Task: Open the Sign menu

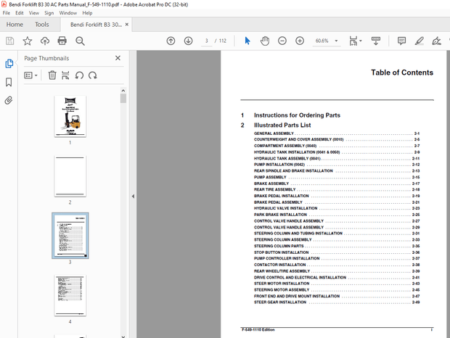Action: [49, 13]
